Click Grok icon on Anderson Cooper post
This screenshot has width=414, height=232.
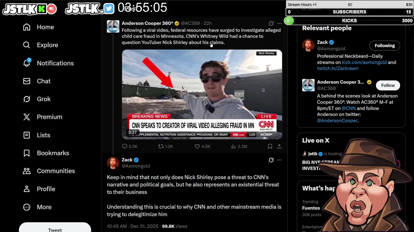[271, 24]
